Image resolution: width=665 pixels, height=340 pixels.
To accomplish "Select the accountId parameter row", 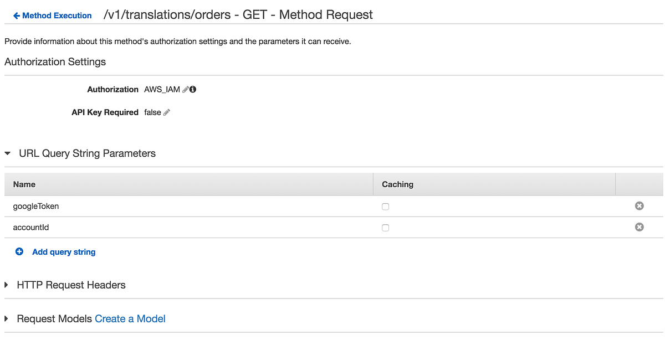I will coord(31,227).
